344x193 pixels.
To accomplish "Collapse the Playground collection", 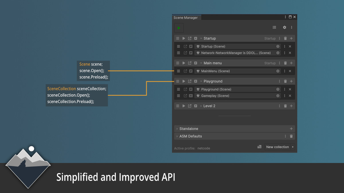I will coord(201,81).
